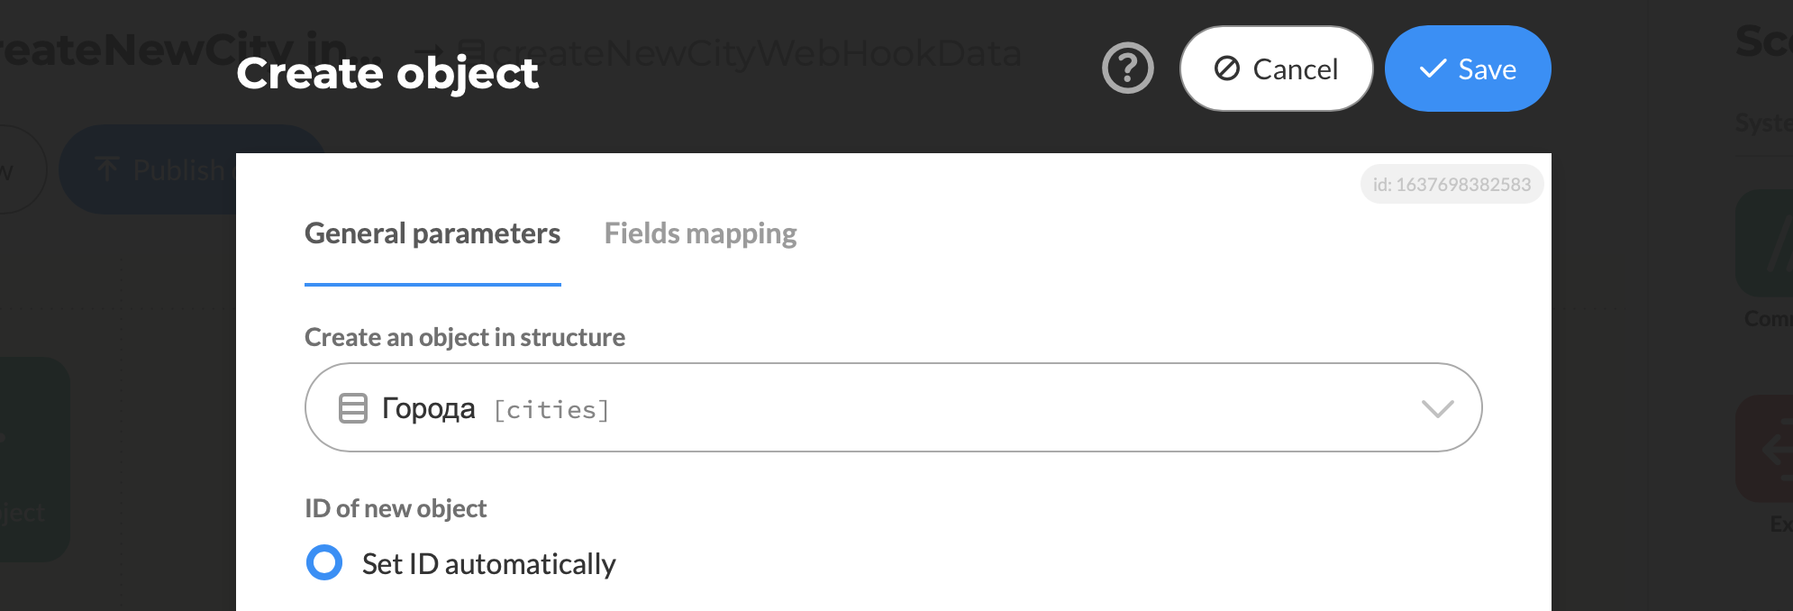Click the circle-slash icon on Cancel
The height and width of the screenshot is (611, 1793).
[x=1227, y=68]
